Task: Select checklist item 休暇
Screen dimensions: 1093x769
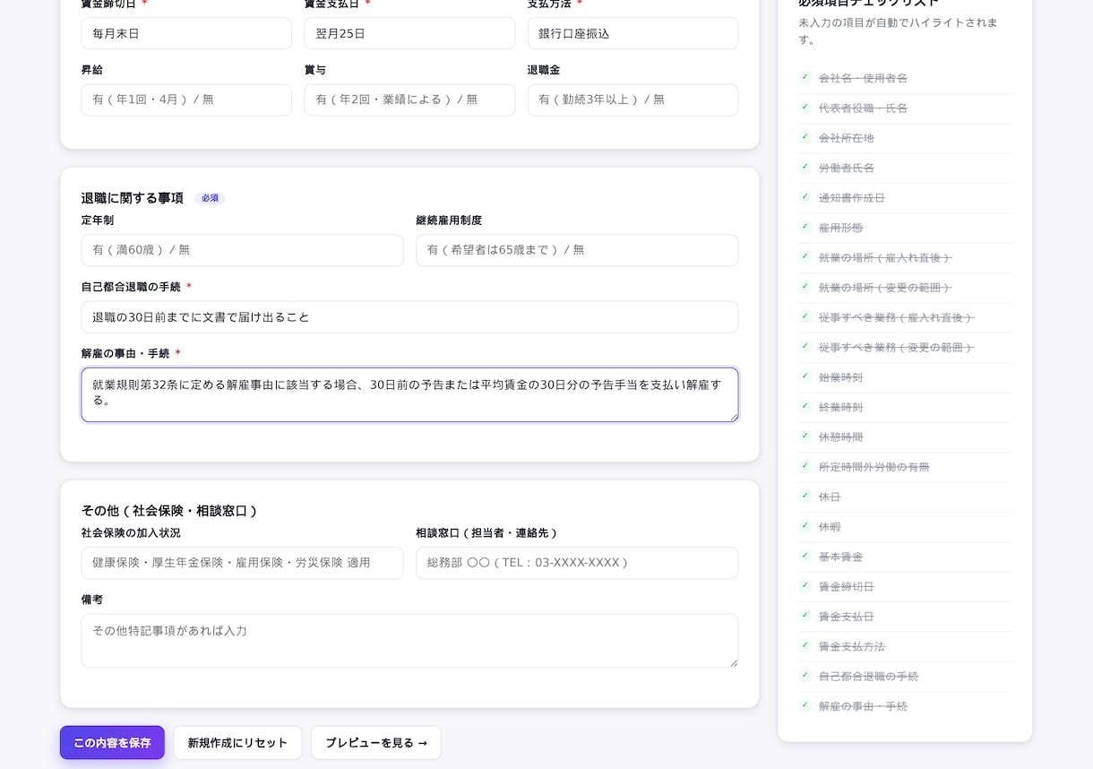Action: click(905, 527)
